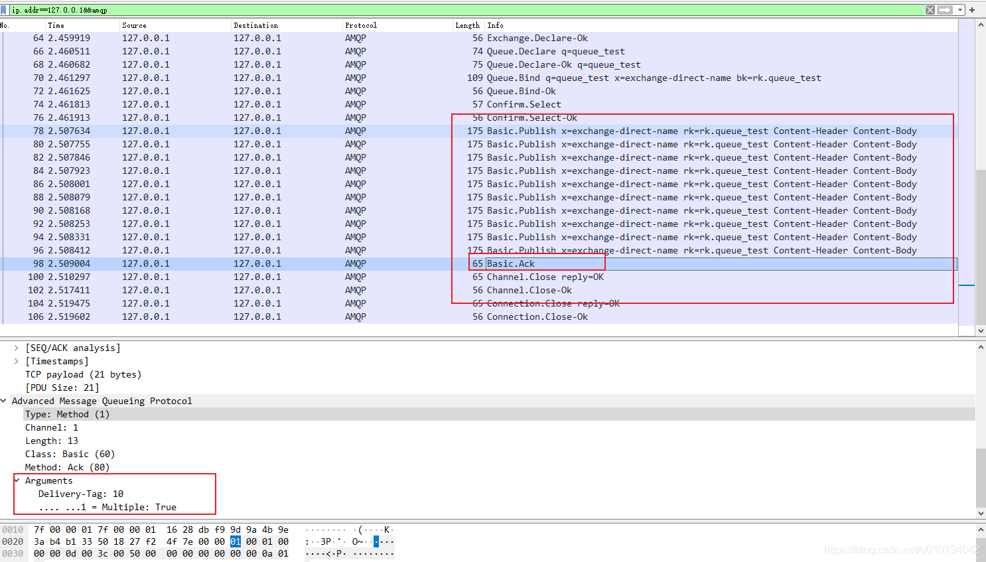Select packet 78 Basic.Publish row
Screen dimensions: 986x562
click(479, 131)
